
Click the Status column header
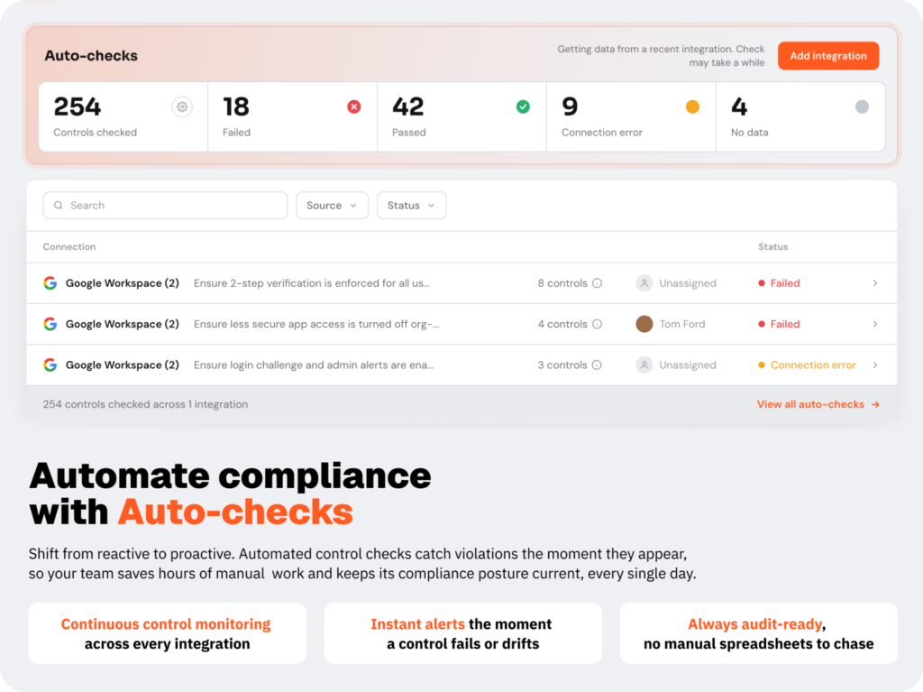(772, 246)
